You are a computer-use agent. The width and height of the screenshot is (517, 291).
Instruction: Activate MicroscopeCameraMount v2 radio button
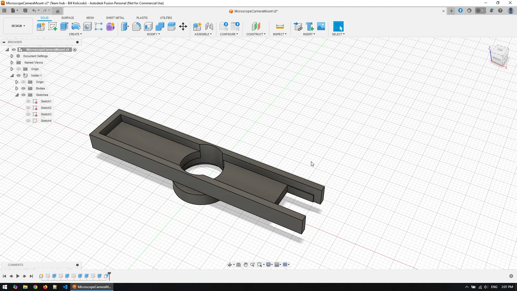(x=75, y=50)
